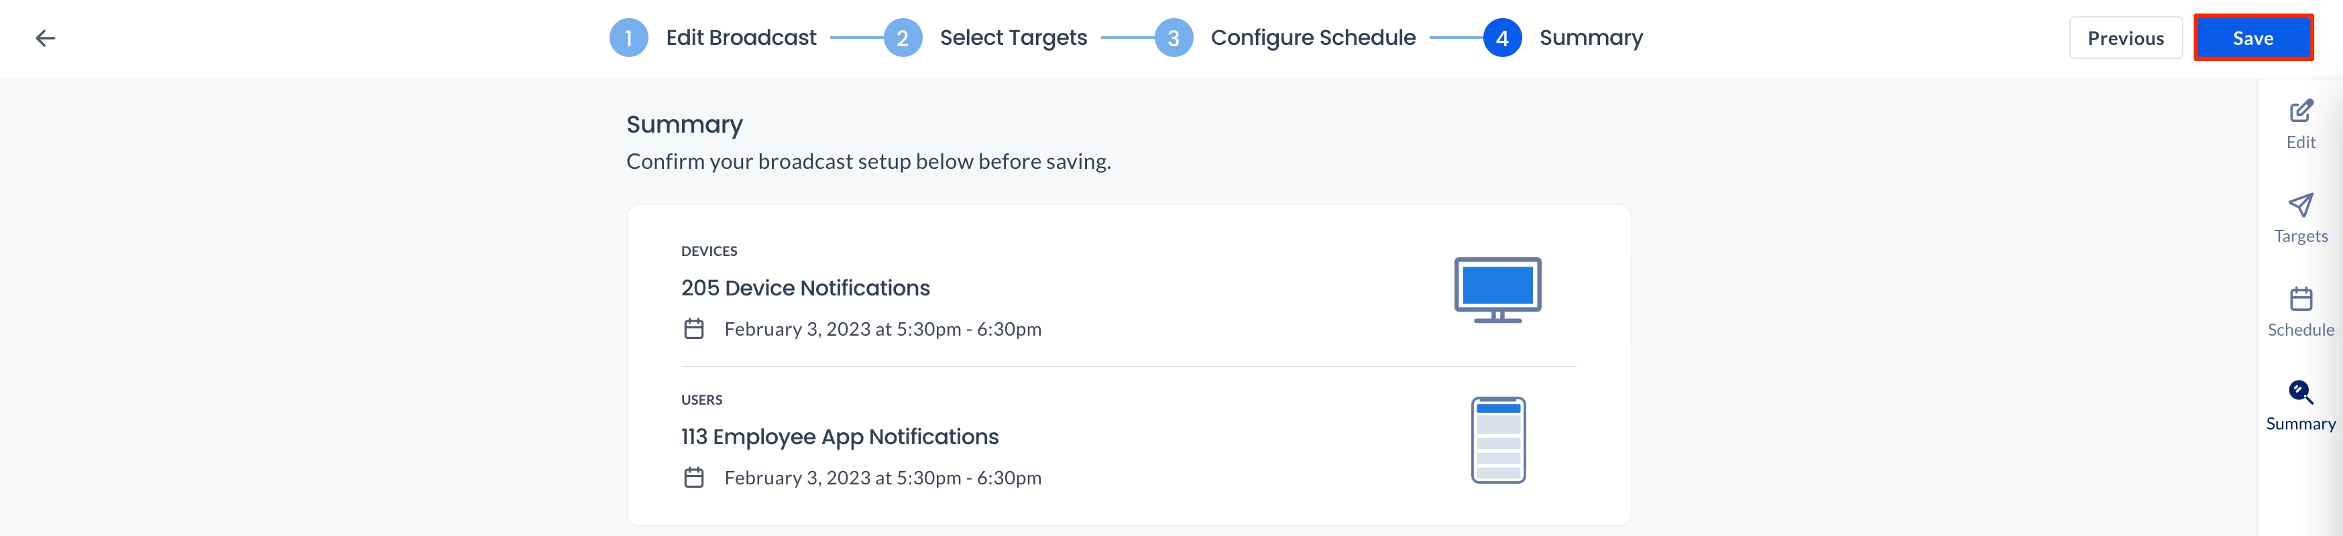2343x536 pixels.
Task: Click calendar icon beside Device Notifications date
Action: pyautogui.click(x=694, y=329)
